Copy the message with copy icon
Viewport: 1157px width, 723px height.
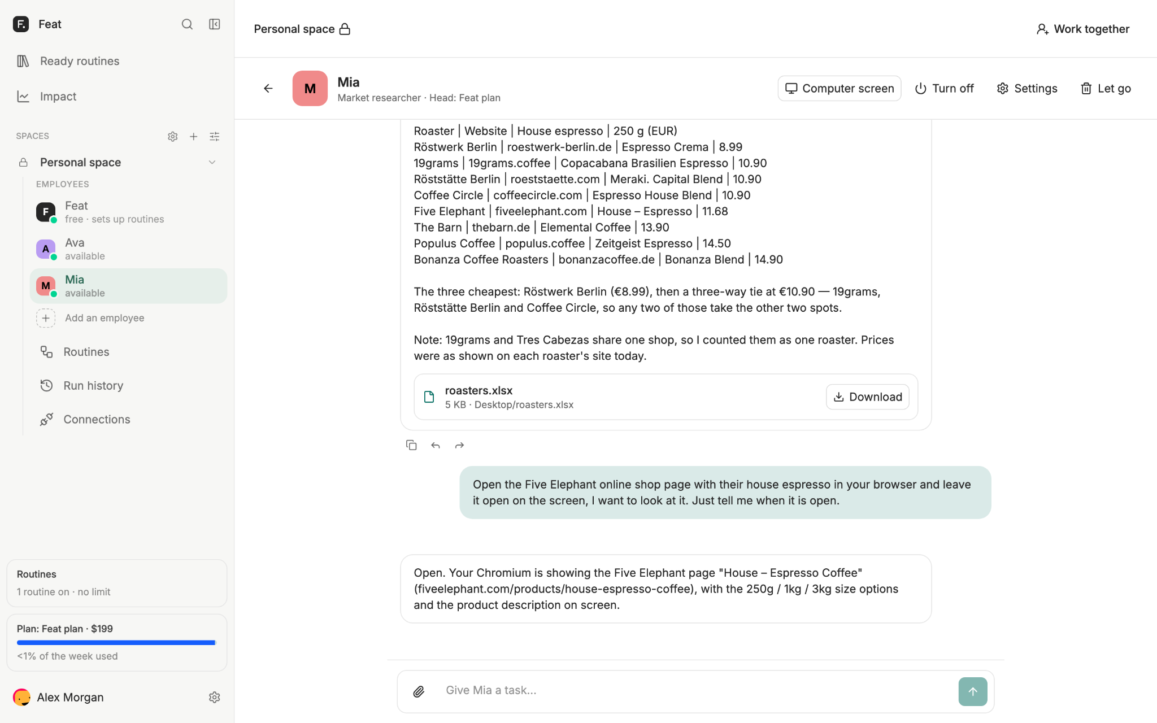click(x=411, y=445)
